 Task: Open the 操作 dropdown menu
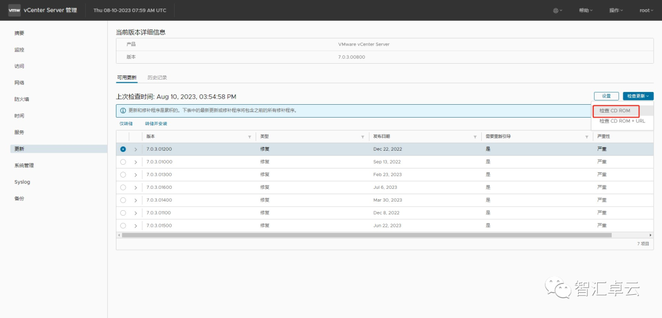pos(616,10)
